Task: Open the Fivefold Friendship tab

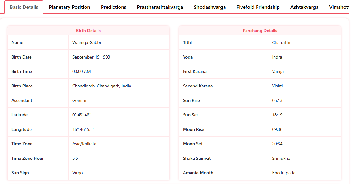Action: coord(258,7)
